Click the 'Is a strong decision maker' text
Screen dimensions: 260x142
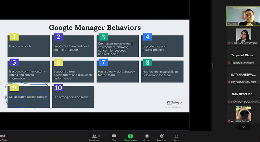[x=71, y=97]
